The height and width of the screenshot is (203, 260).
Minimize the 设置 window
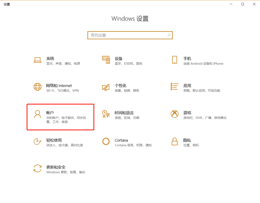231,4
